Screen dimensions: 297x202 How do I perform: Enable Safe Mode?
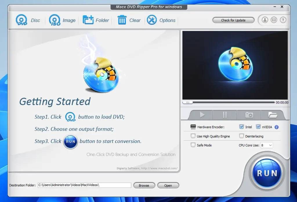tap(193, 145)
